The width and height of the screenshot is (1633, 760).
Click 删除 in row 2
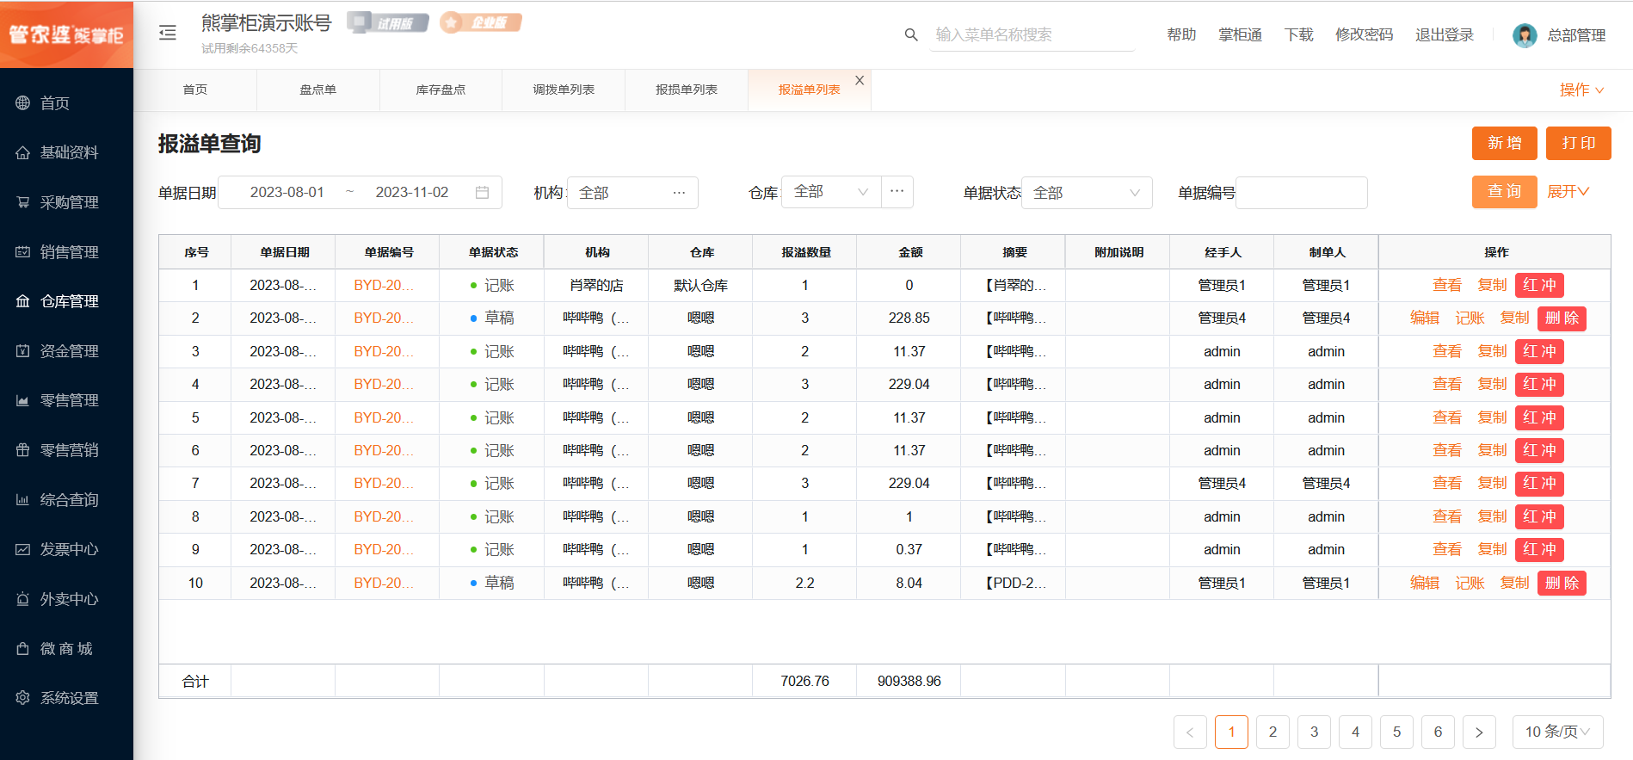1562,318
